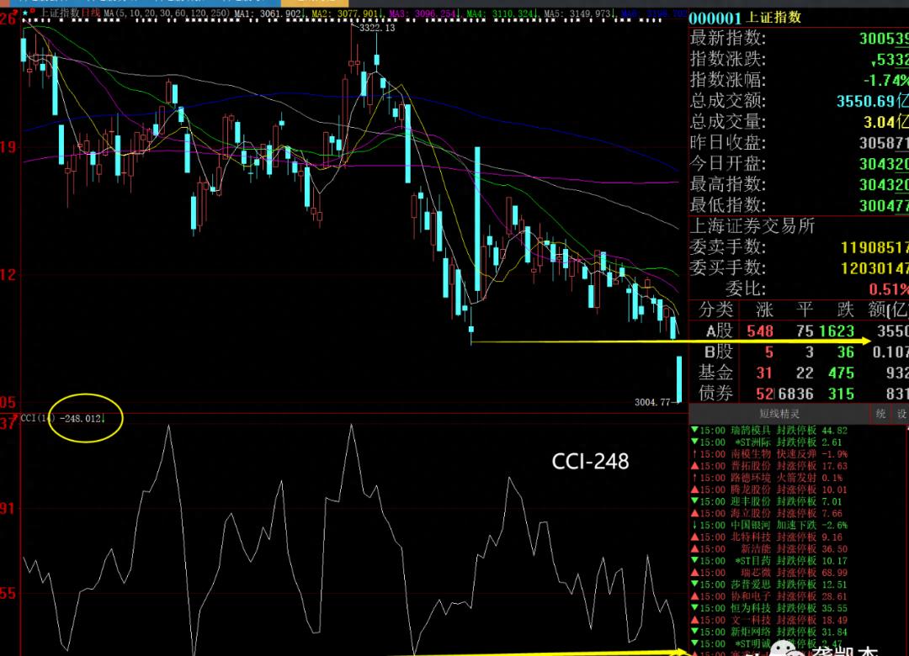Screen dimensions: 909x656
Task: Click the 委卖手数 row
Action: (x=799, y=247)
